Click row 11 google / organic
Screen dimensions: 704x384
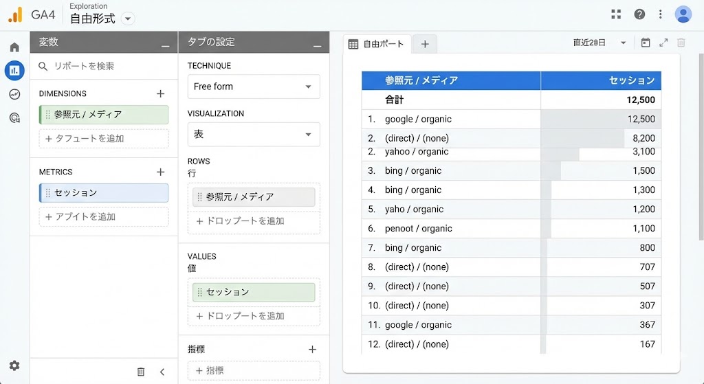[511, 325]
